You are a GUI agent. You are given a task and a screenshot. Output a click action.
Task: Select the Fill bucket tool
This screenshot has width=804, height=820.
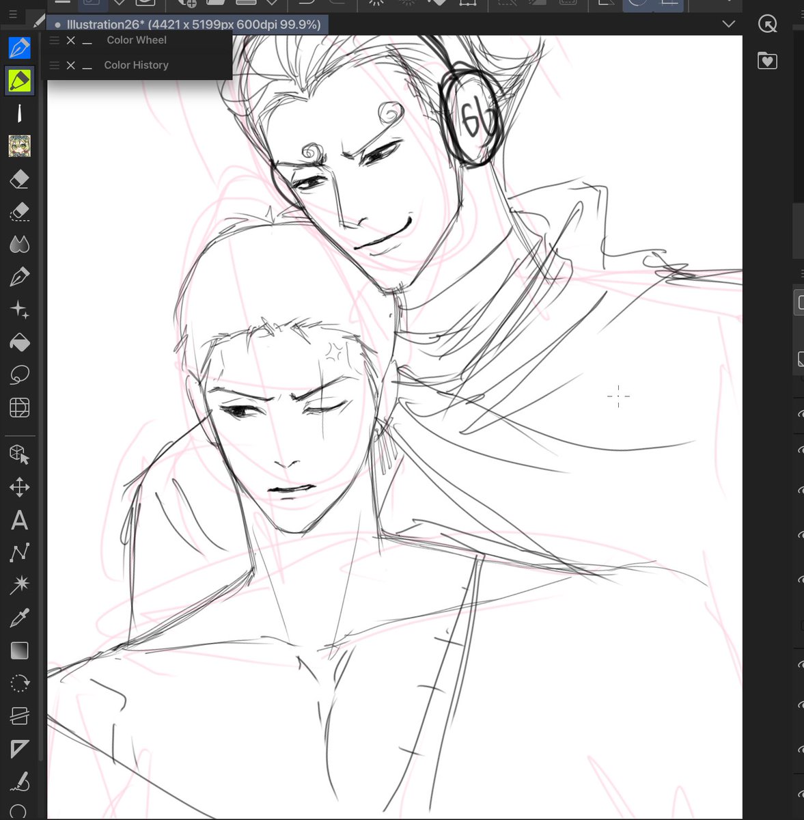tap(19, 342)
